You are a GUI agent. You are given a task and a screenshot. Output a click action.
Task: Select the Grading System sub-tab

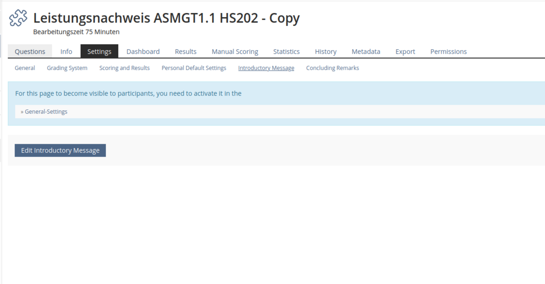click(x=67, y=68)
